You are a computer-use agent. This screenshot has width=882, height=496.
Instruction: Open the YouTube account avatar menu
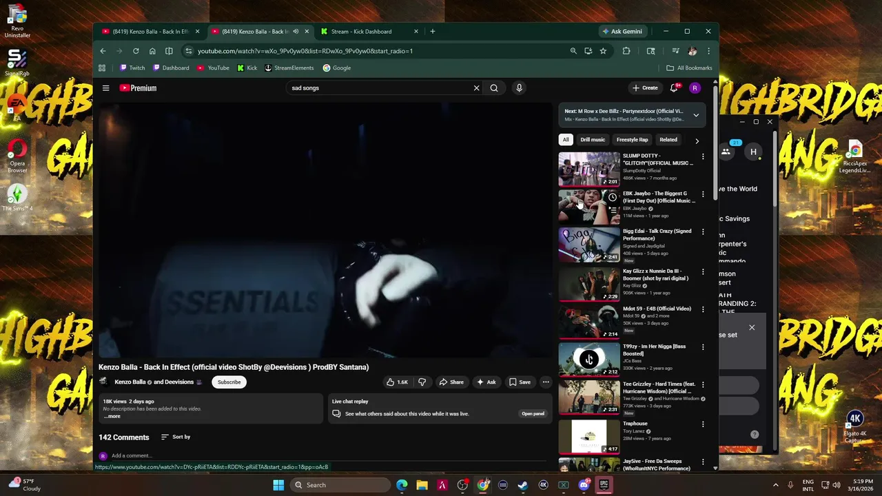(x=695, y=88)
